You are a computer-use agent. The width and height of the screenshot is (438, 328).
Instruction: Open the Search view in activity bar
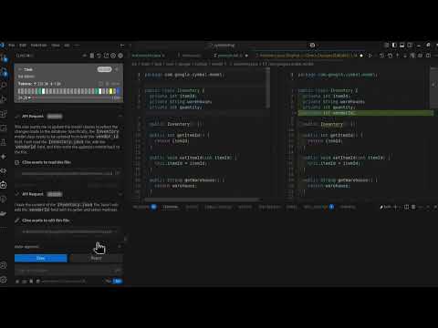[x=4, y=86]
